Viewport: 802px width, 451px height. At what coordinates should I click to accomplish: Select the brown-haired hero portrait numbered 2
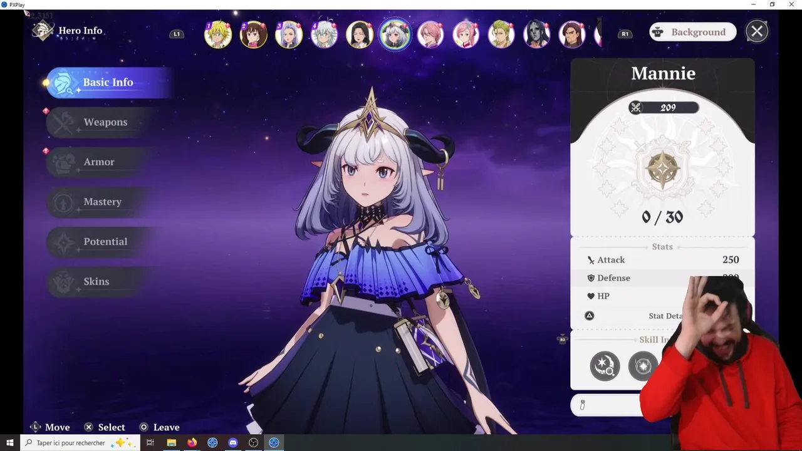point(253,34)
